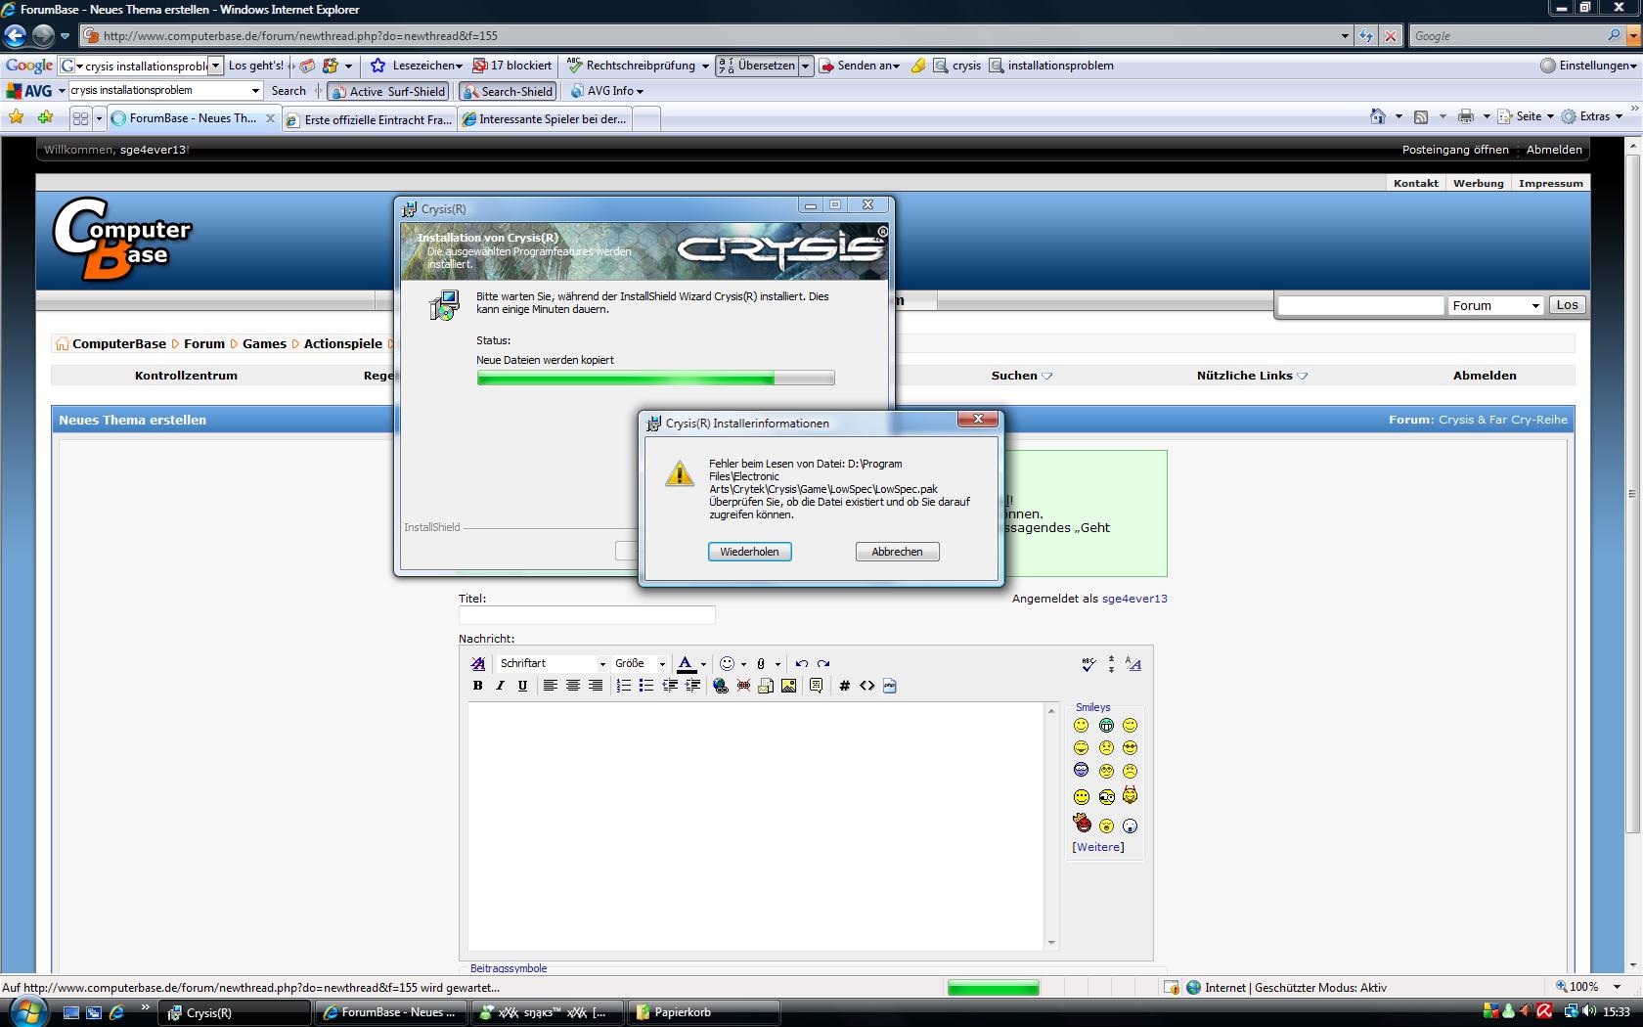Viewport: 1643px width, 1027px height.
Task: Click Posteingang öffnen link
Action: pos(1455,150)
